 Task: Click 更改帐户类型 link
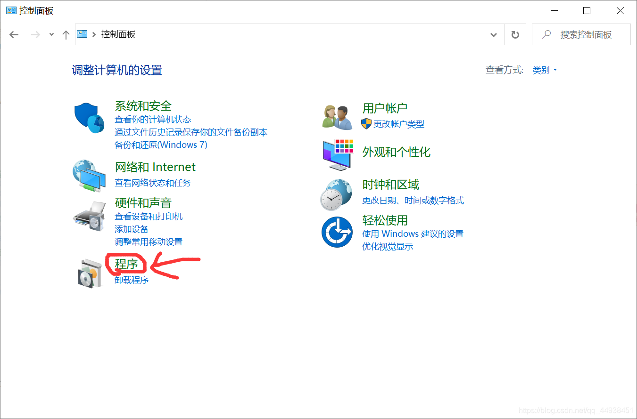point(399,124)
